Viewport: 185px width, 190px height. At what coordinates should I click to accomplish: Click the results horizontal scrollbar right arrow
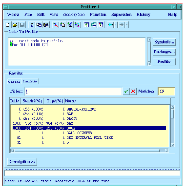click(167, 151)
